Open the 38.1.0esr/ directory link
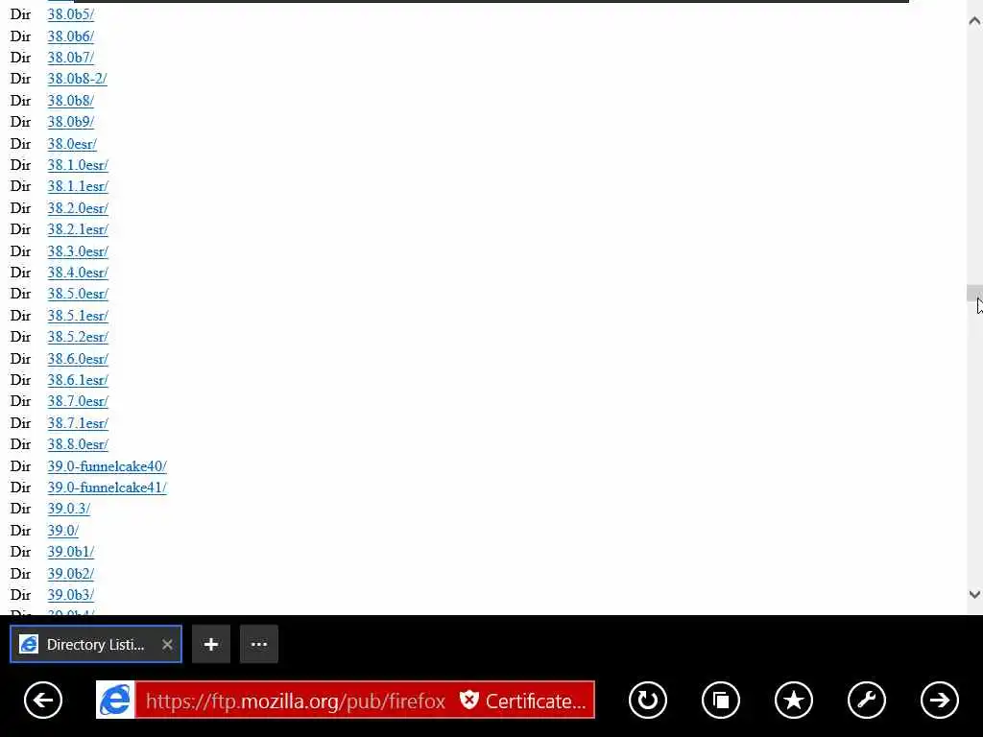Viewport: 983px width, 737px height. pos(78,165)
